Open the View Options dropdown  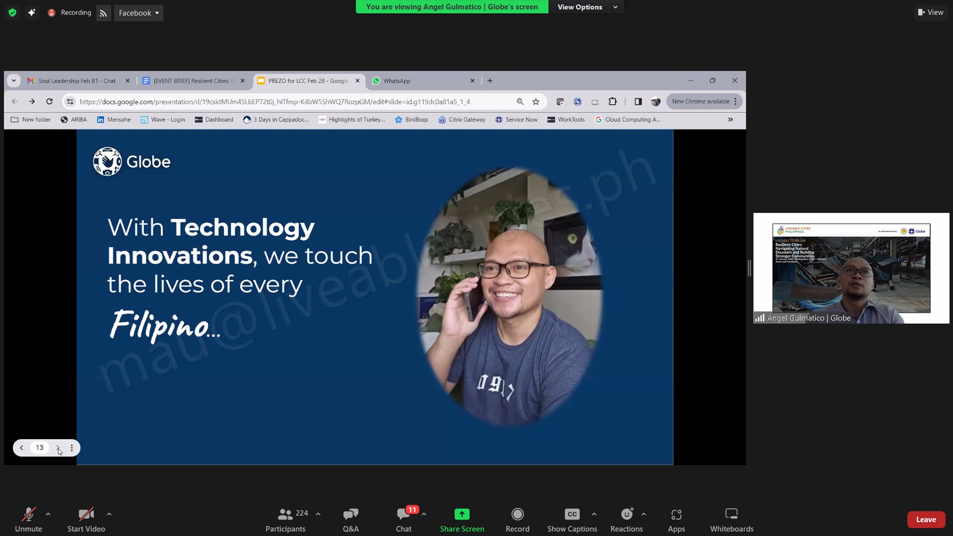tap(588, 7)
